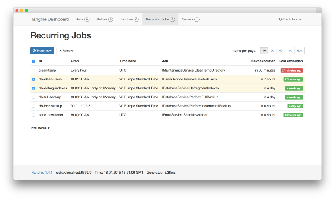Click the Hangfire 1.4.1 version link
Viewport: 335px width, 199px height.
42,173
